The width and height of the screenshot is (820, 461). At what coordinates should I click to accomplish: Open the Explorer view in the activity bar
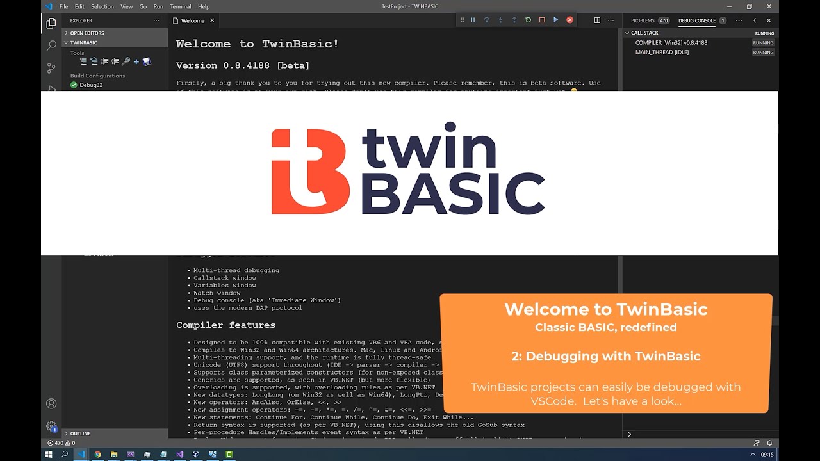(51, 23)
